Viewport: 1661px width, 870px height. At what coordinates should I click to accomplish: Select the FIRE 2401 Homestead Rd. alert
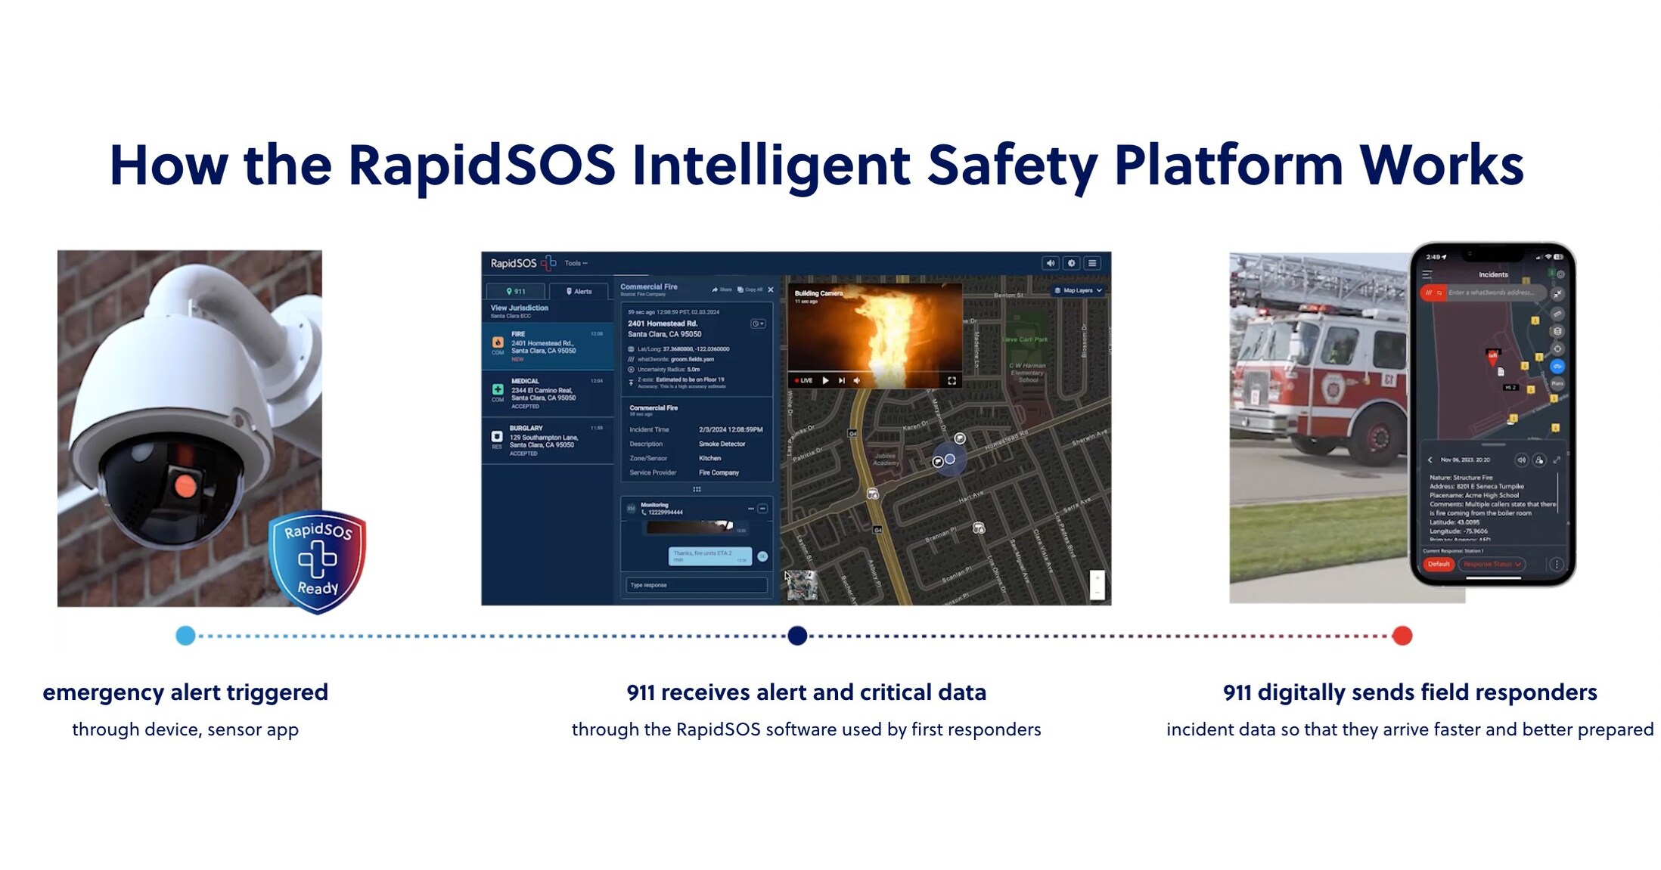(x=548, y=346)
